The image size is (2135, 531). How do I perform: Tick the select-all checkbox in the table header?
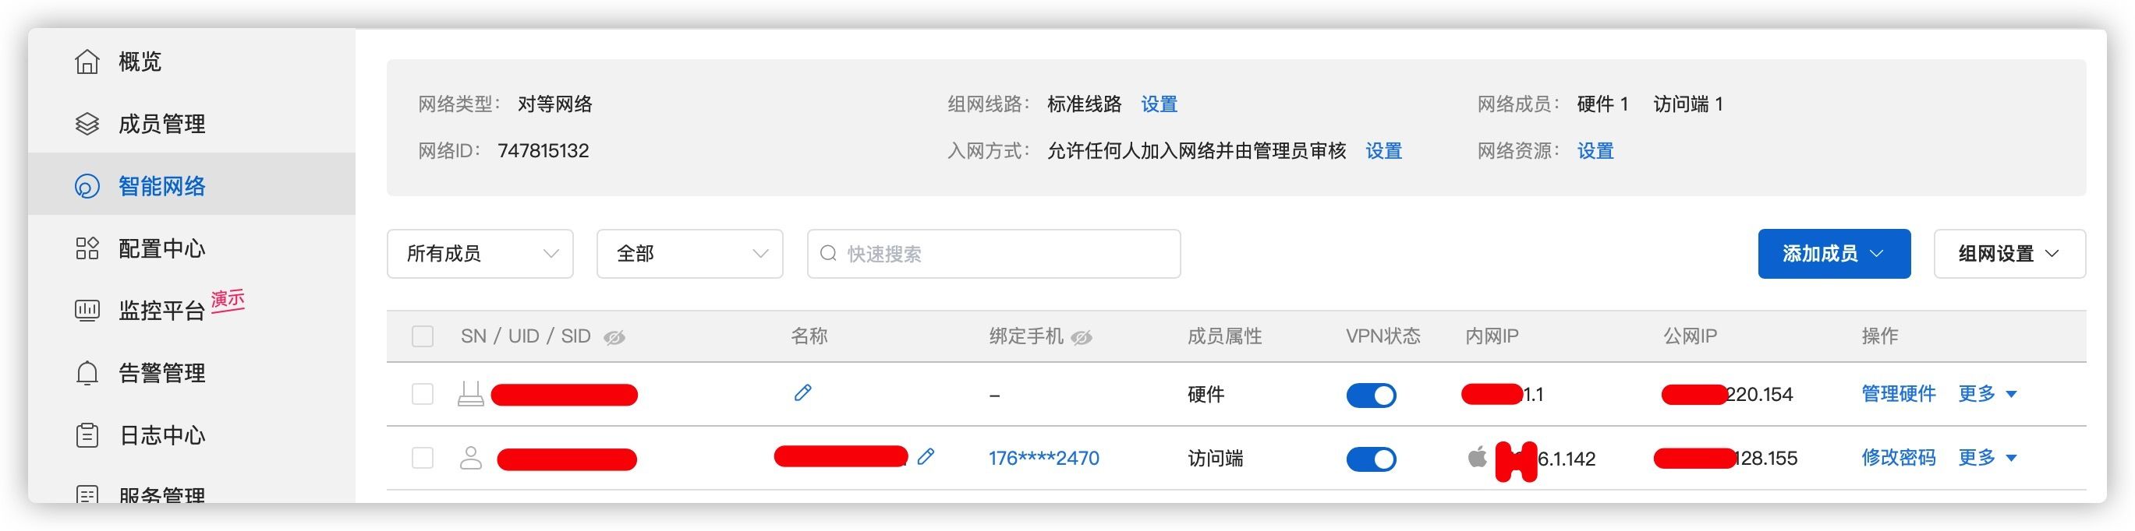(423, 336)
